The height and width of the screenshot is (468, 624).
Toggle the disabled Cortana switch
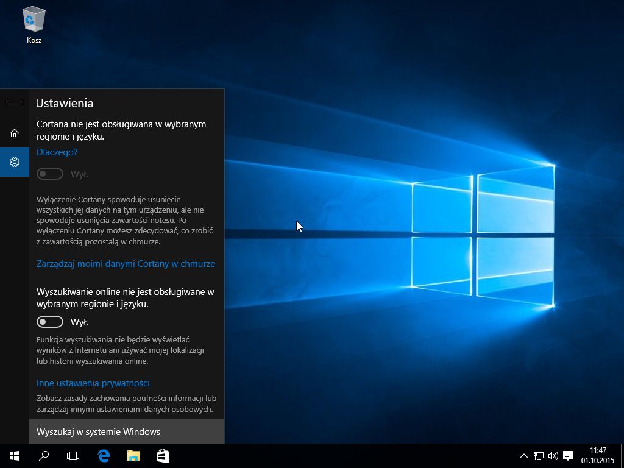point(50,174)
